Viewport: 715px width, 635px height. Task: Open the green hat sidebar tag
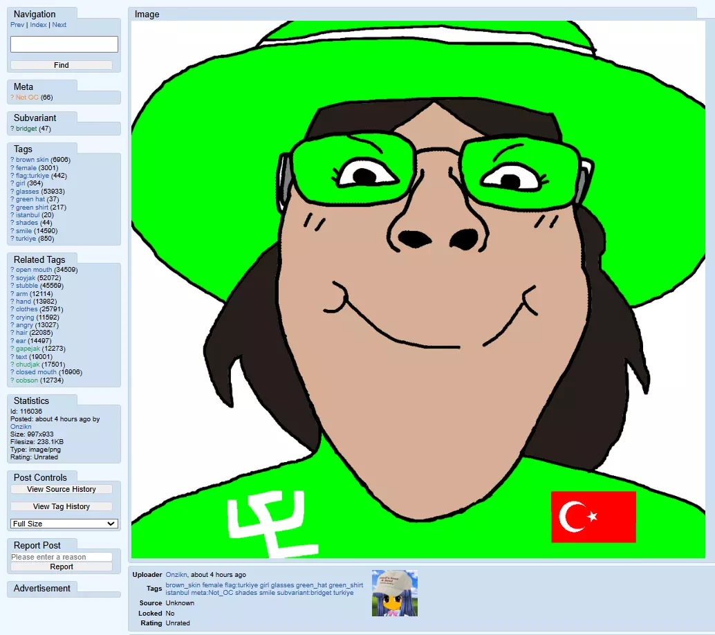(30, 199)
